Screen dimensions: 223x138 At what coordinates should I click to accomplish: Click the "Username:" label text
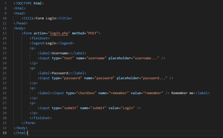61,53
